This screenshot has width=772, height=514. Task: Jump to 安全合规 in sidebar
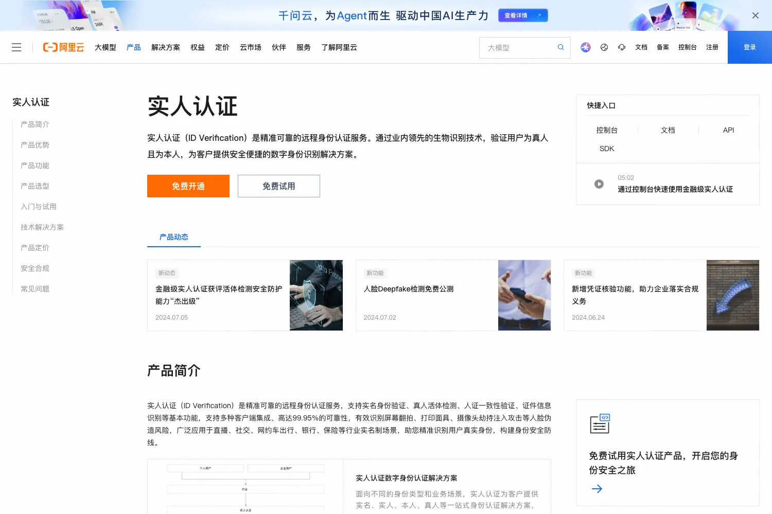35,268
